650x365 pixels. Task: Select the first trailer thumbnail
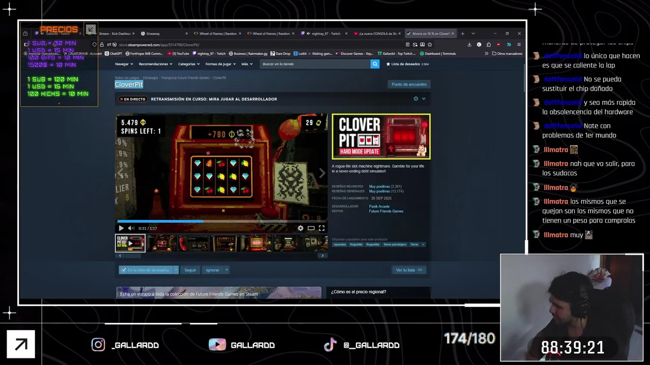coord(130,243)
